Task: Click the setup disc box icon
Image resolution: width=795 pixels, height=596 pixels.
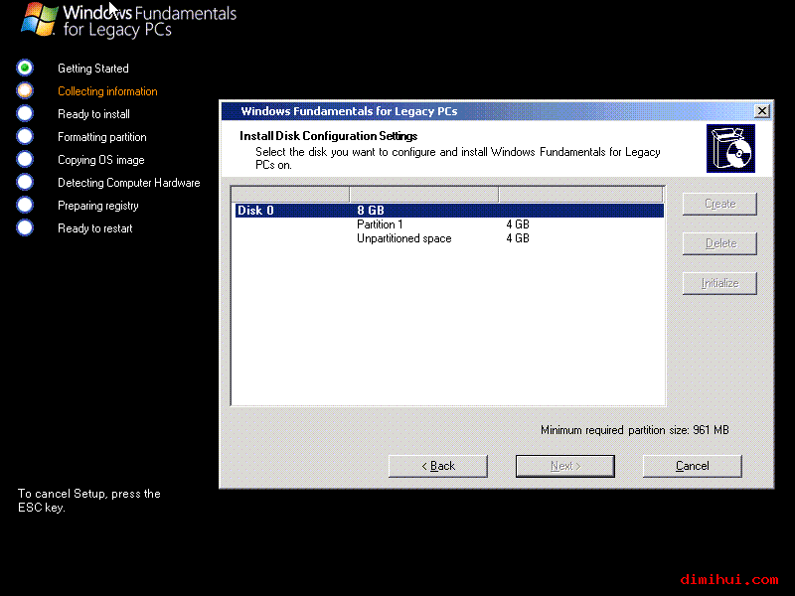Action: click(730, 148)
